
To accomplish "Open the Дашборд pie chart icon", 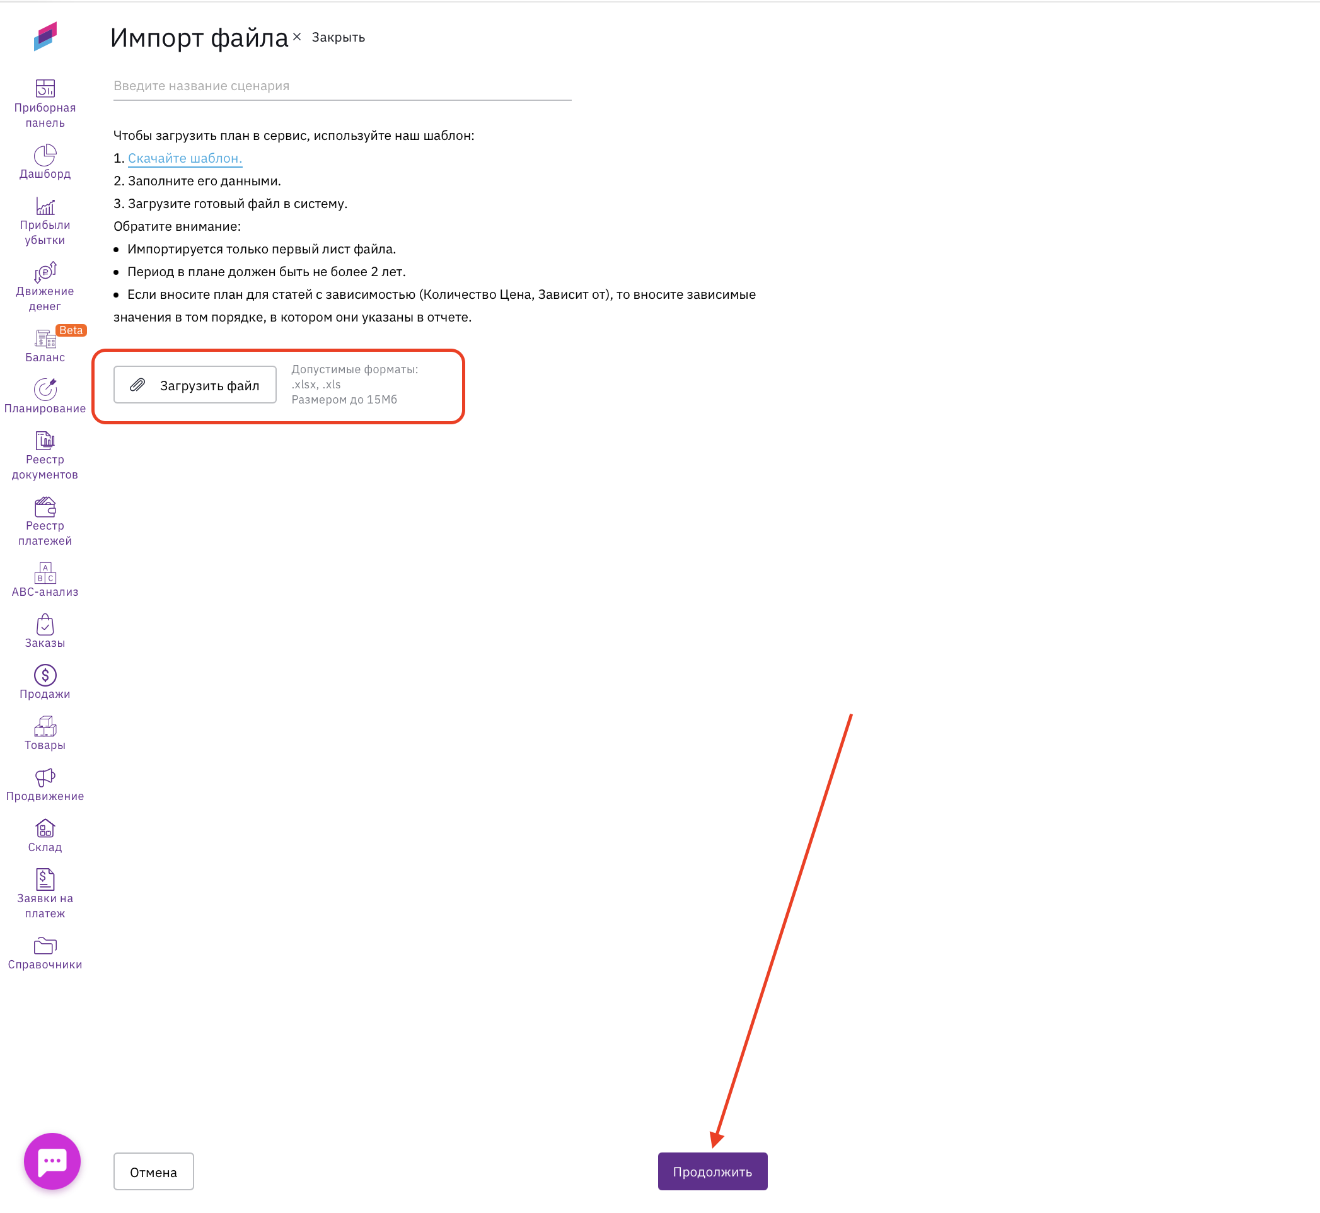I will coord(45,156).
